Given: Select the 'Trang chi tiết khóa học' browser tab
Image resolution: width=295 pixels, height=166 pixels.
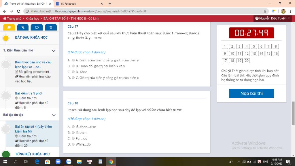Looking at the screenshot, I should click(x=28, y=3).
